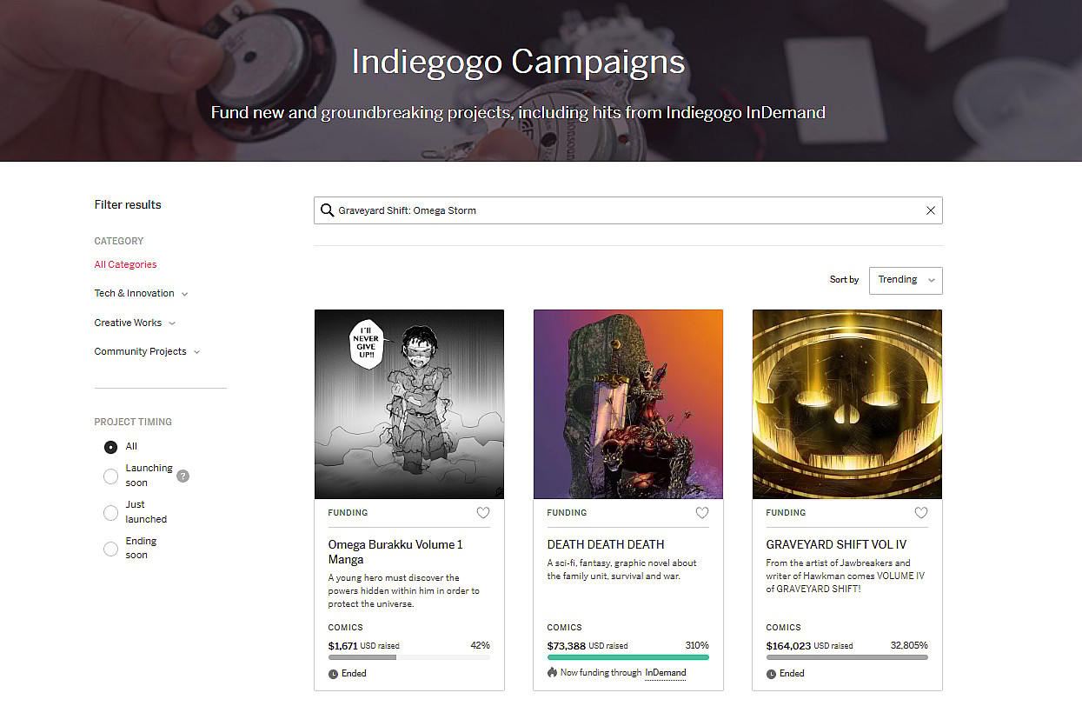Open the InDemand link

665,673
